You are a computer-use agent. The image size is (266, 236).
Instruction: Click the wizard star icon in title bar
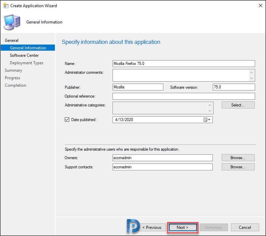(x=5, y=5)
